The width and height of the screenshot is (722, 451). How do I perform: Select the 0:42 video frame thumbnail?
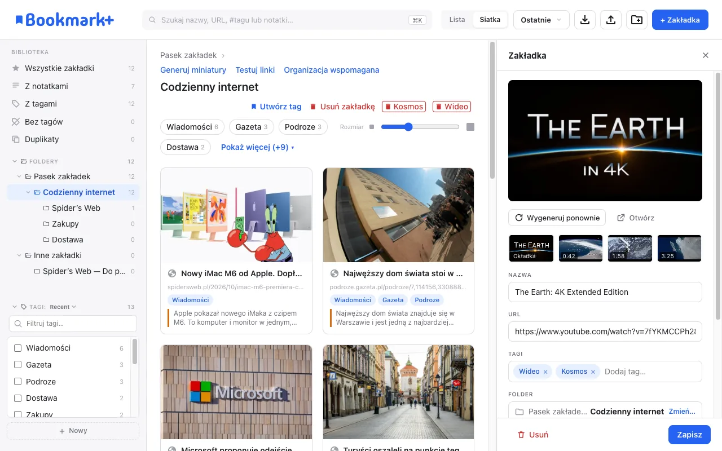(581, 249)
